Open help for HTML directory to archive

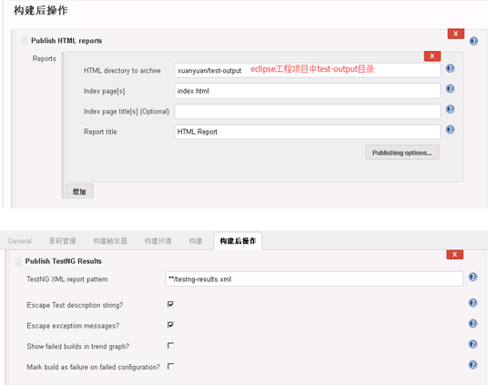(x=450, y=68)
